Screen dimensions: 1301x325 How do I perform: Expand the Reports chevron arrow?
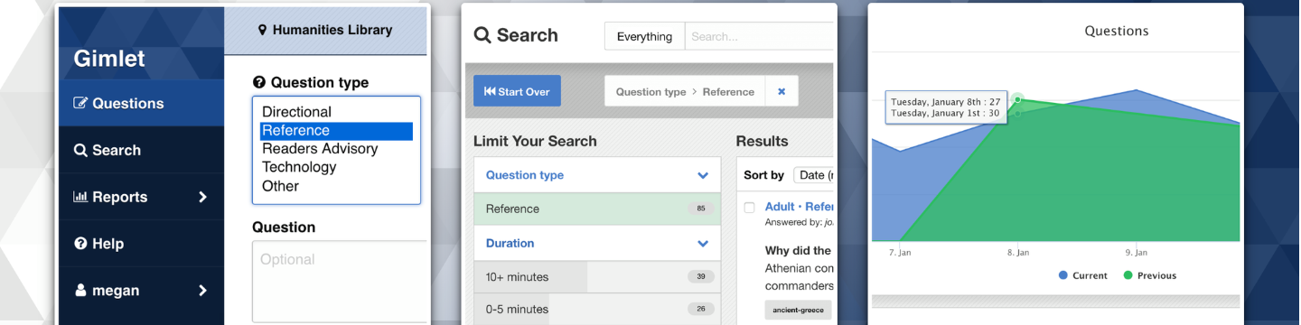coord(202,197)
